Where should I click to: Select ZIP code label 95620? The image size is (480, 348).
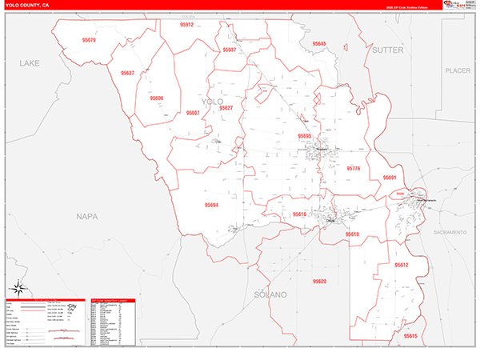point(319,282)
